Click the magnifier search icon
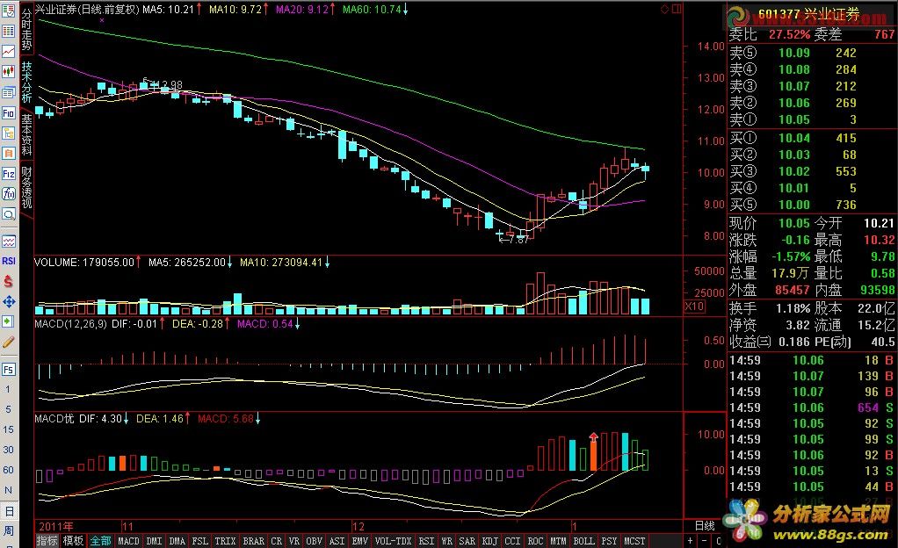The height and width of the screenshot is (548, 898). pos(9,215)
